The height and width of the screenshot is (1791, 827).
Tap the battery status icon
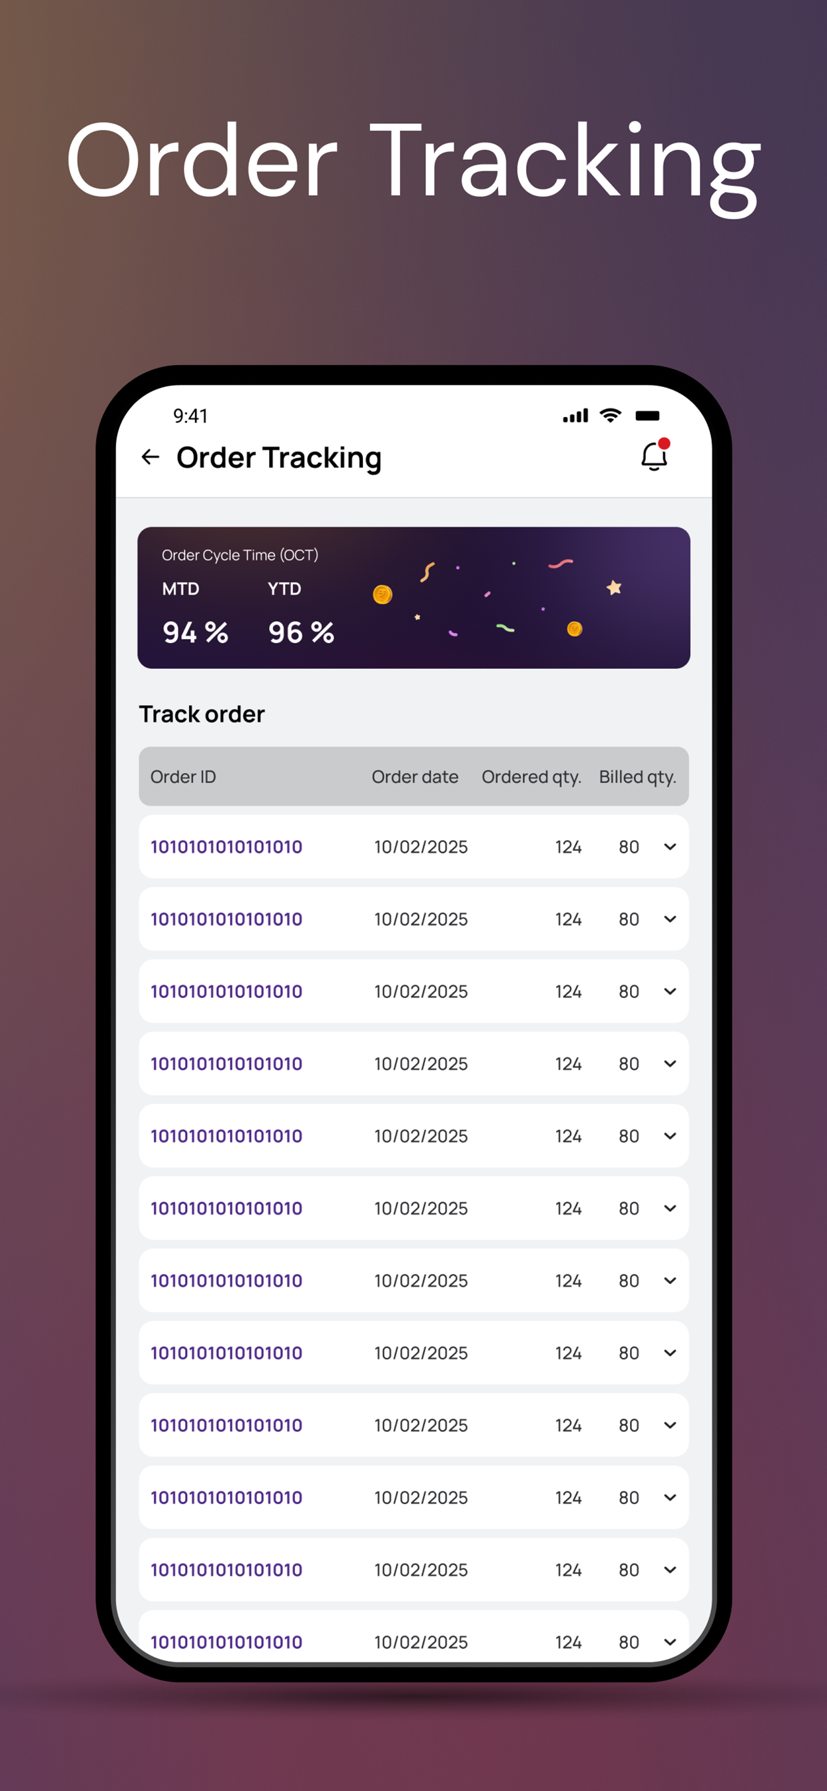point(647,416)
